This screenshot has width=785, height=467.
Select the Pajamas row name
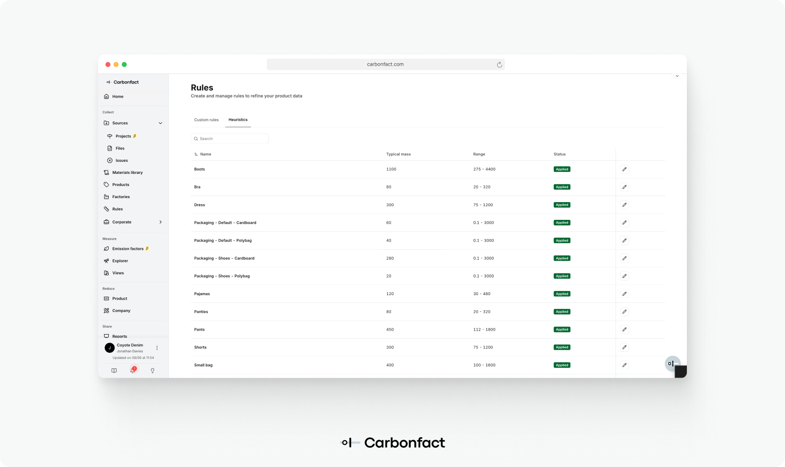pyautogui.click(x=202, y=294)
